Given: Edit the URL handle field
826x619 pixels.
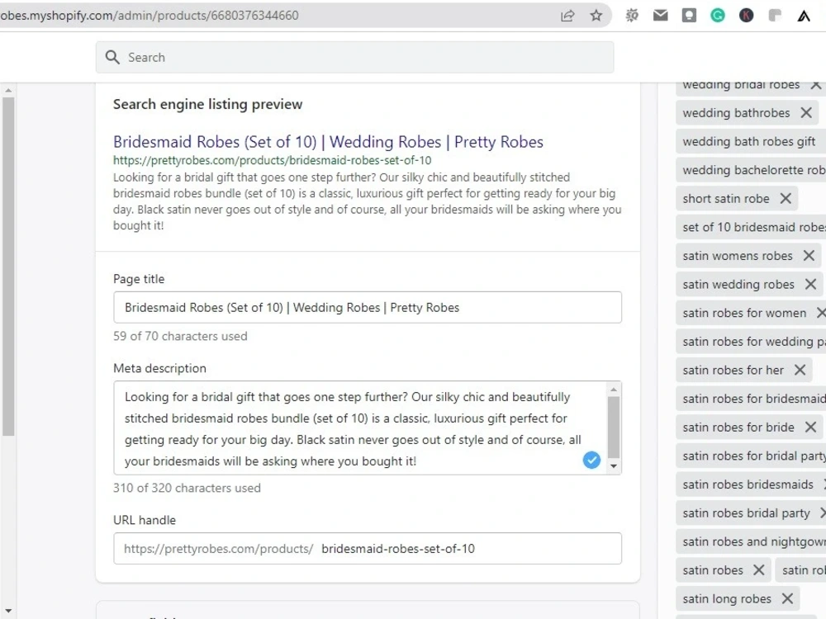Looking at the screenshot, I should tap(368, 549).
